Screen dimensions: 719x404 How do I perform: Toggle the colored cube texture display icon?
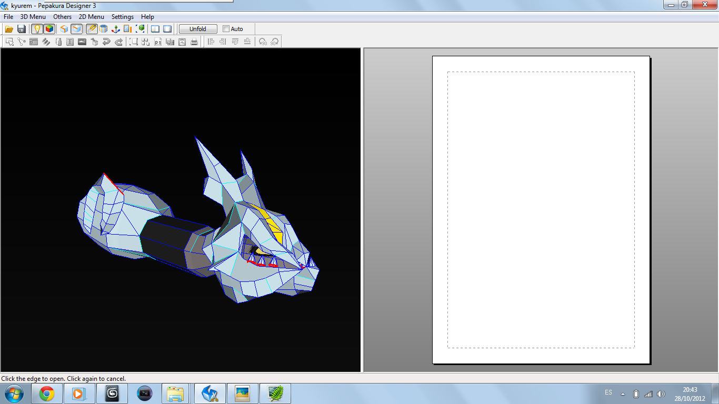[x=49, y=29]
